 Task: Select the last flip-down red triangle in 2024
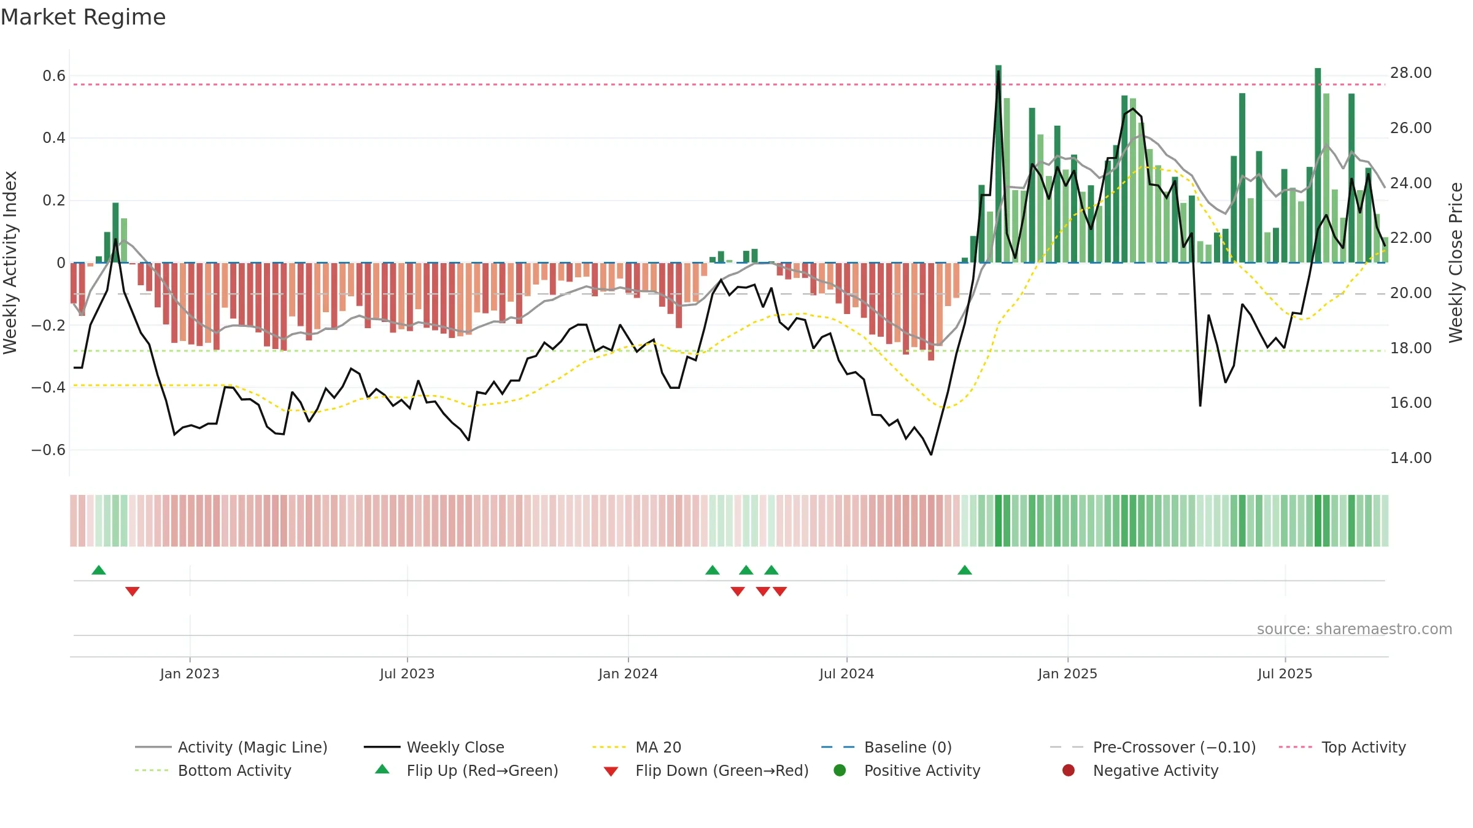point(780,591)
